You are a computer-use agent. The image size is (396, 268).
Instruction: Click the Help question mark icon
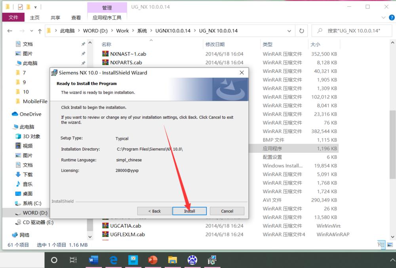click(392, 17)
